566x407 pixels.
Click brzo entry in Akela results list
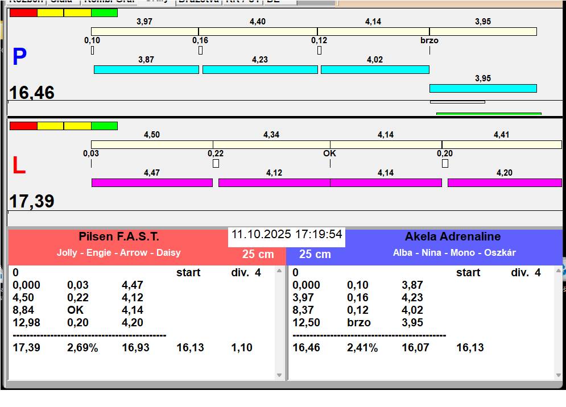(359, 322)
